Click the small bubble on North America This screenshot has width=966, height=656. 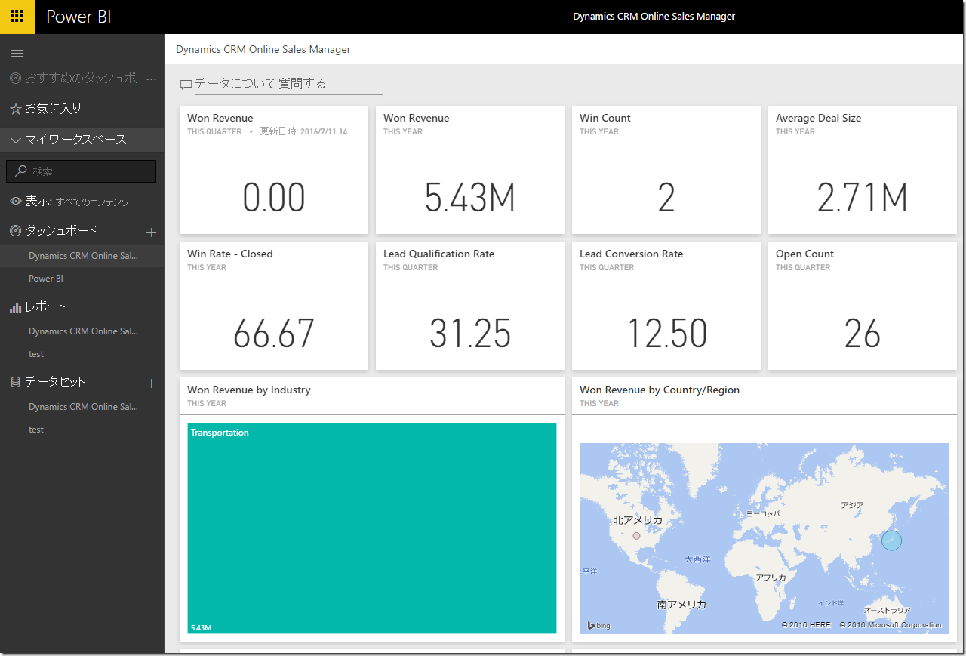click(x=636, y=536)
